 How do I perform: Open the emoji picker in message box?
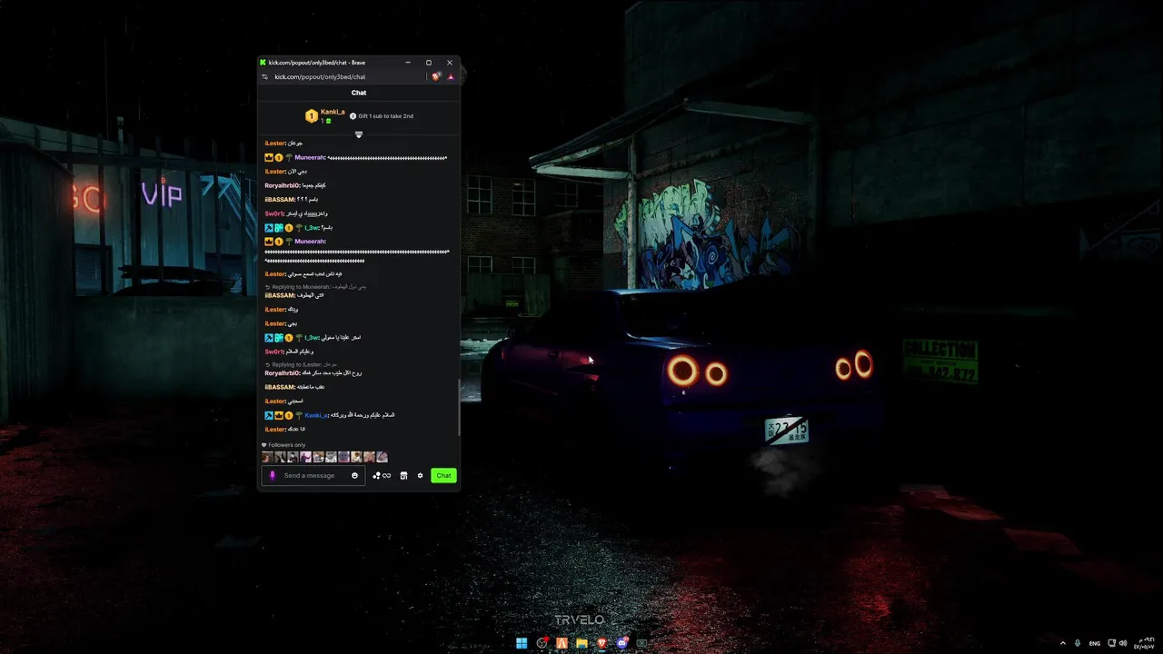click(x=354, y=475)
